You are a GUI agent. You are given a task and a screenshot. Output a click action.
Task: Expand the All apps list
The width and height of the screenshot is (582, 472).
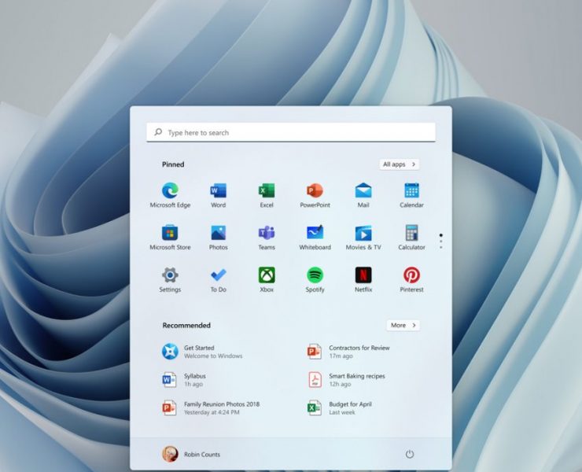click(x=399, y=164)
